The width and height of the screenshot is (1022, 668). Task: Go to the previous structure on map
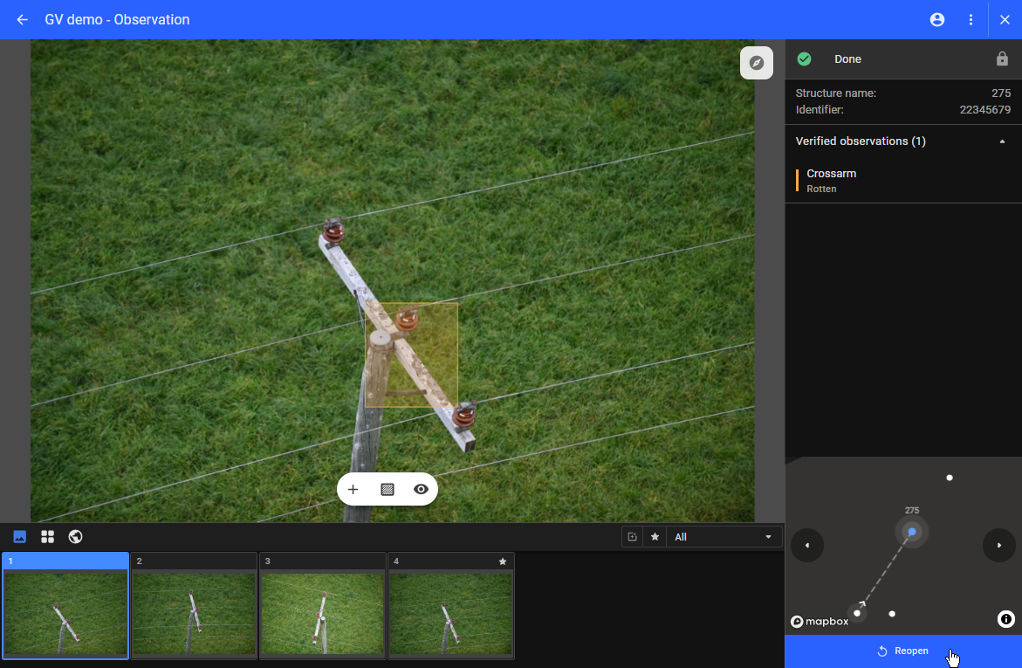pos(807,546)
